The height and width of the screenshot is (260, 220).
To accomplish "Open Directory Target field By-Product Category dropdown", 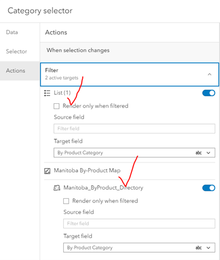I will click(x=139, y=247).
